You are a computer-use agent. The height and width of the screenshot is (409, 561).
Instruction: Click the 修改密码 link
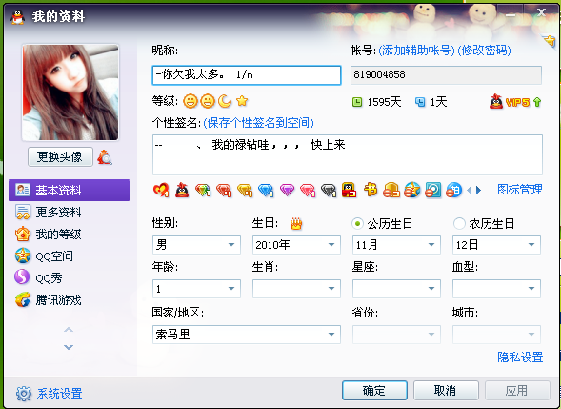coord(484,51)
